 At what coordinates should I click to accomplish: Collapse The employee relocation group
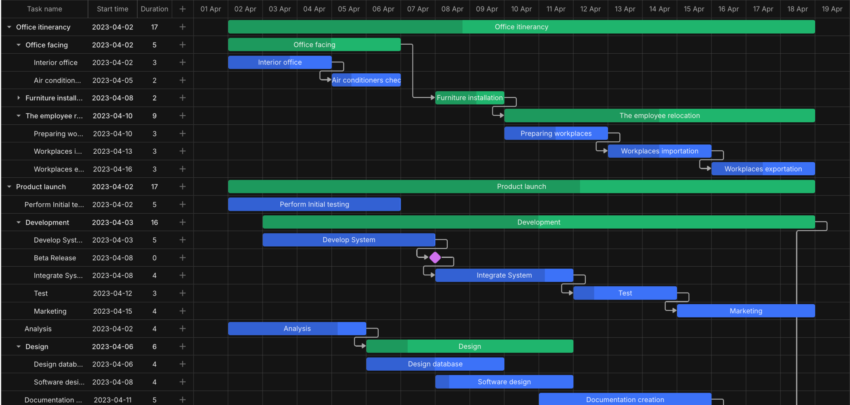(18, 116)
